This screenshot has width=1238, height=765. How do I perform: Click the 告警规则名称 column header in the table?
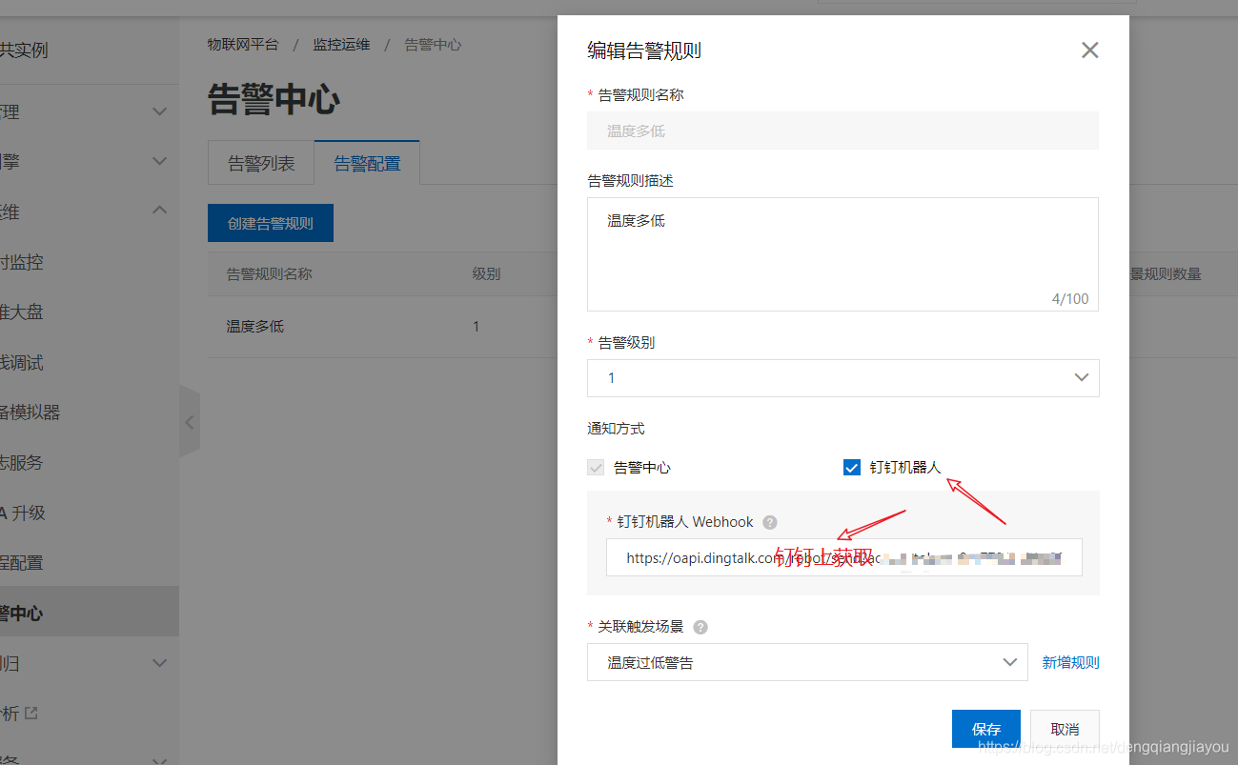269,273
